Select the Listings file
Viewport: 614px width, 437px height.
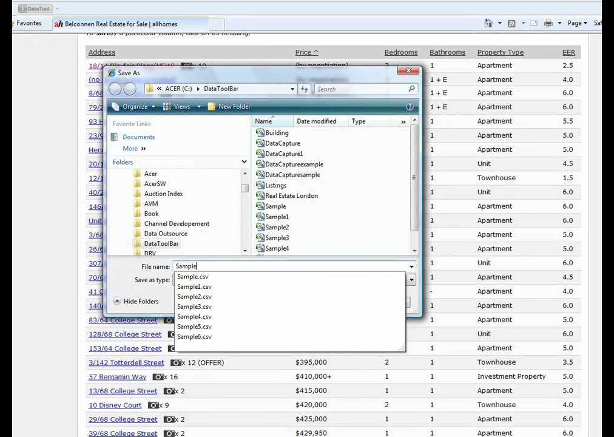click(271, 185)
